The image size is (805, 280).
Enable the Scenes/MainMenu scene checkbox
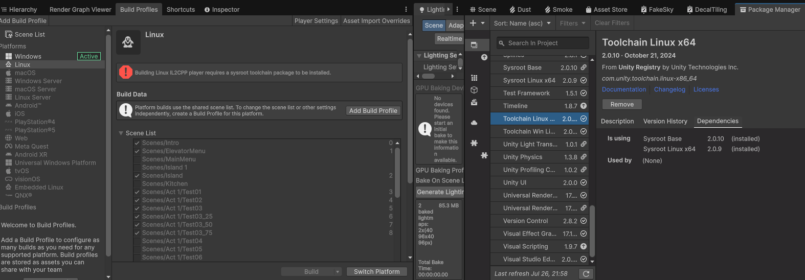(137, 159)
